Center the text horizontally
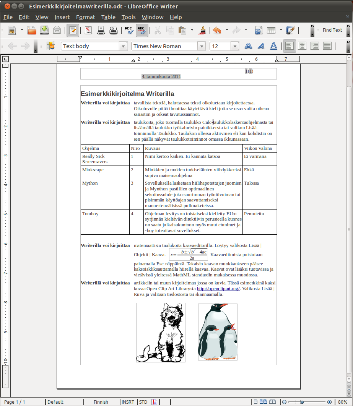 click(x=302, y=46)
